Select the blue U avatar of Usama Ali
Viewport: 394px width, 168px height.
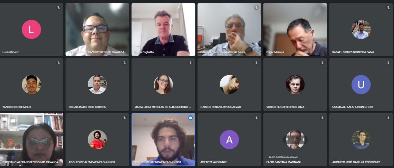[x=361, y=85]
